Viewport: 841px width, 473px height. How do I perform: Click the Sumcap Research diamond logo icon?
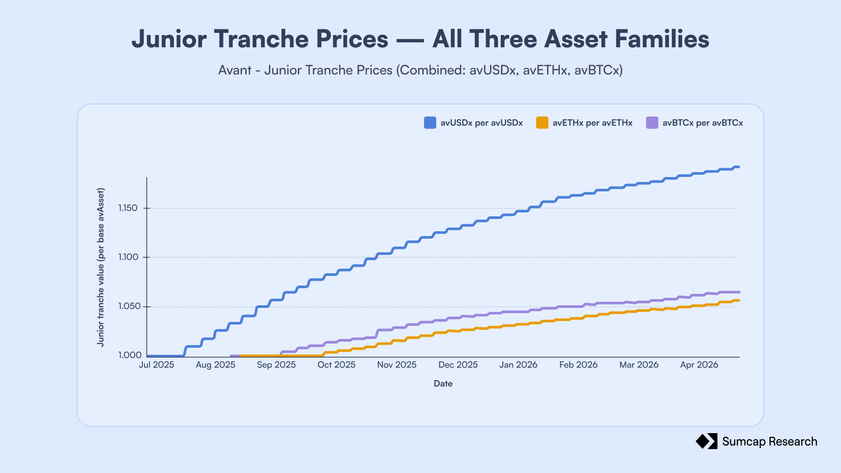706,441
